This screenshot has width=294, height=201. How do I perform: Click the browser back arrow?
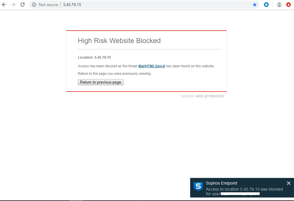tap(4, 5)
